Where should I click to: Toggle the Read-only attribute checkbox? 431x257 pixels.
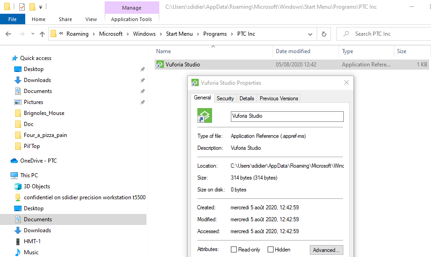point(234,249)
